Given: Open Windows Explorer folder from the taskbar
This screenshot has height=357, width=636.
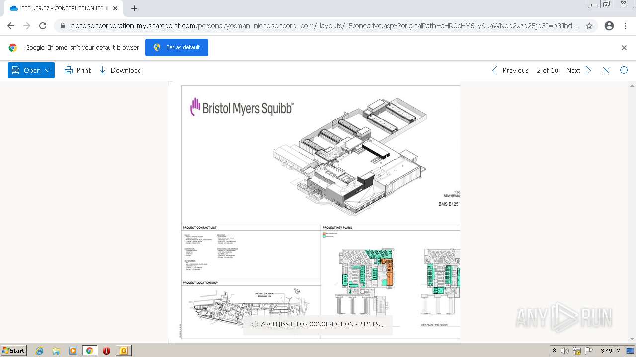Looking at the screenshot, I should coord(56,351).
